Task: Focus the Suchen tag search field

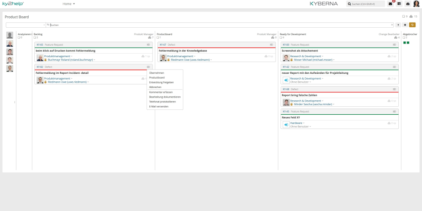Action: tap(220, 25)
